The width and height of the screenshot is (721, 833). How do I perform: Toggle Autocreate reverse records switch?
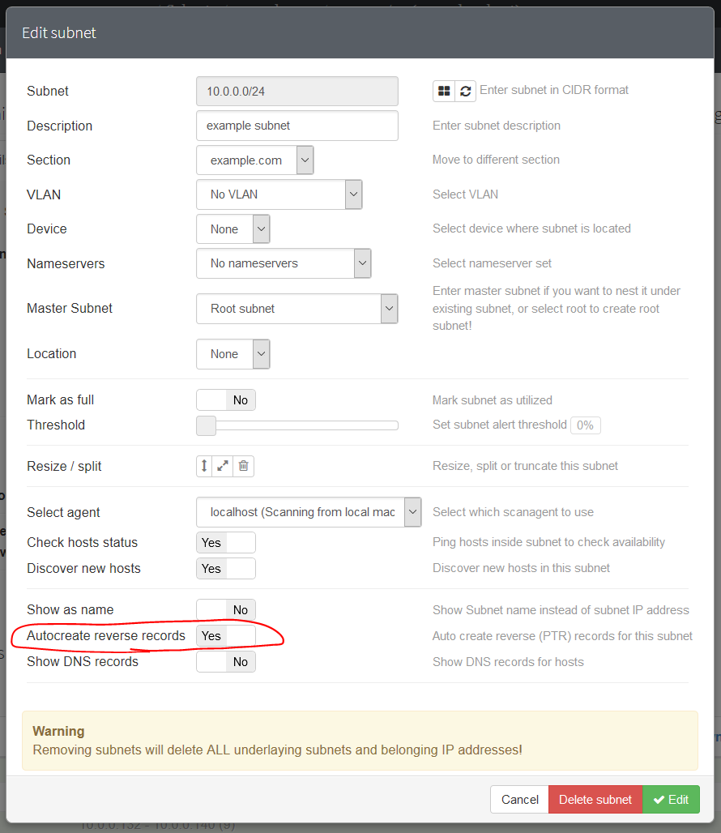pos(226,636)
